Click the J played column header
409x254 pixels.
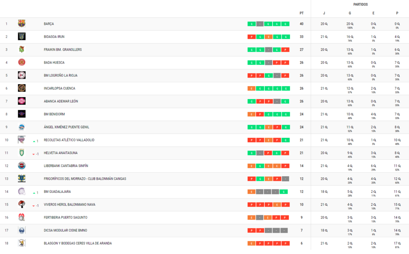tap(324, 13)
